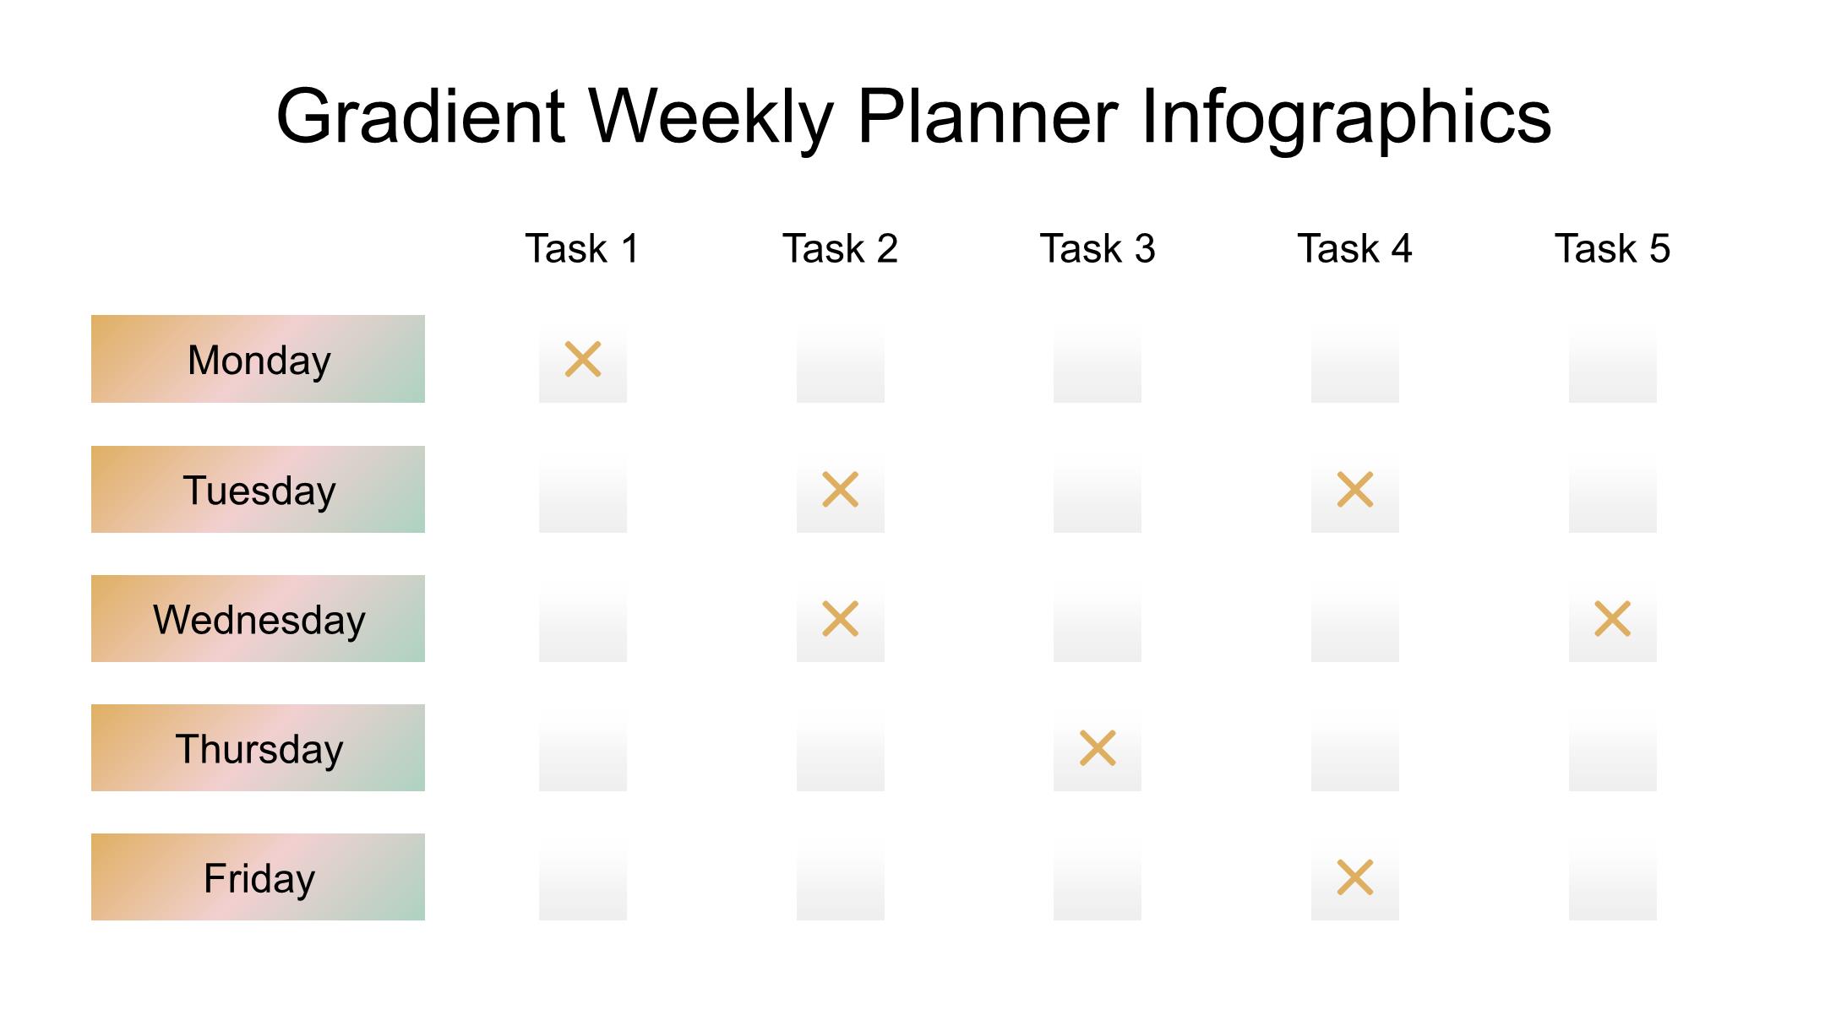Click the X mark for Friday Task 4
The width and height of the screenshot is (1825, 1026).
[x=1355, y=877]
